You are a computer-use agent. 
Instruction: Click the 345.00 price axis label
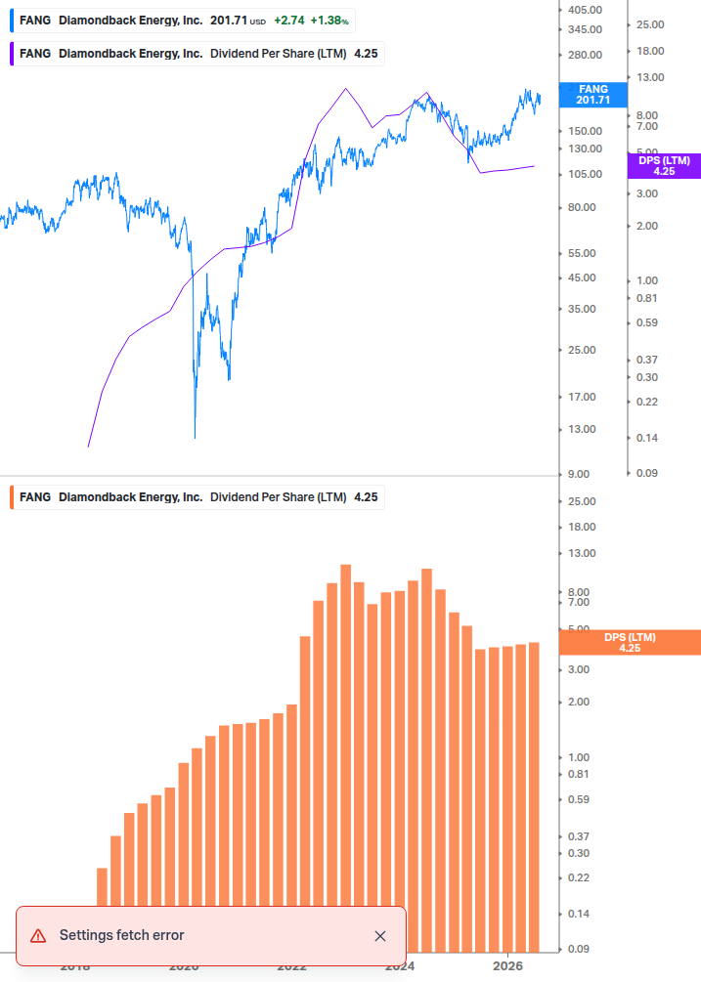[x=585, y=29]
